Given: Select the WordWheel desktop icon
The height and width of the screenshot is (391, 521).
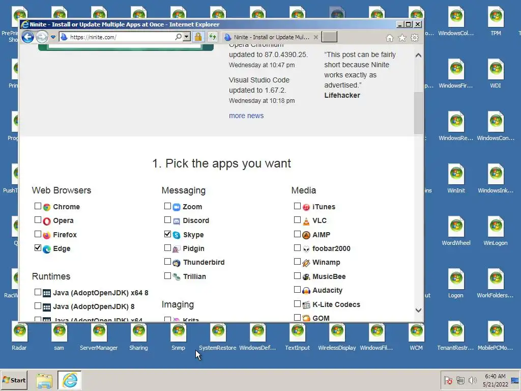Looking at the screenshot, I should coord(456,232).
